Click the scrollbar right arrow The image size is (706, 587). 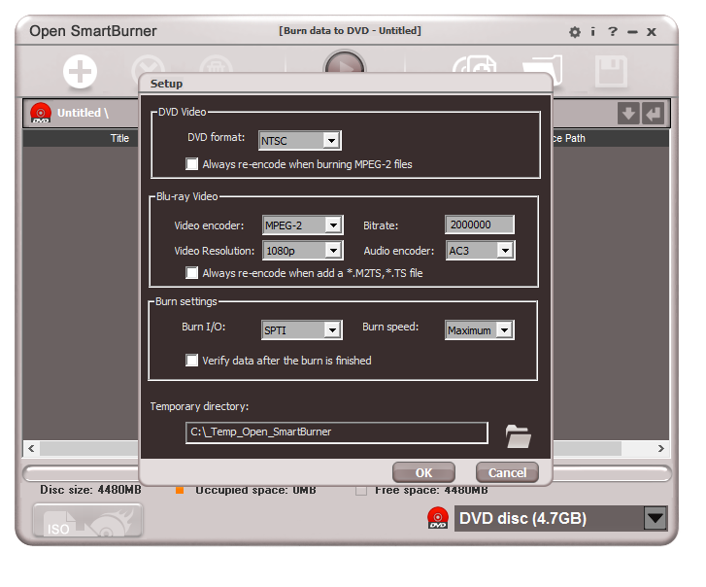pos(661,448)
